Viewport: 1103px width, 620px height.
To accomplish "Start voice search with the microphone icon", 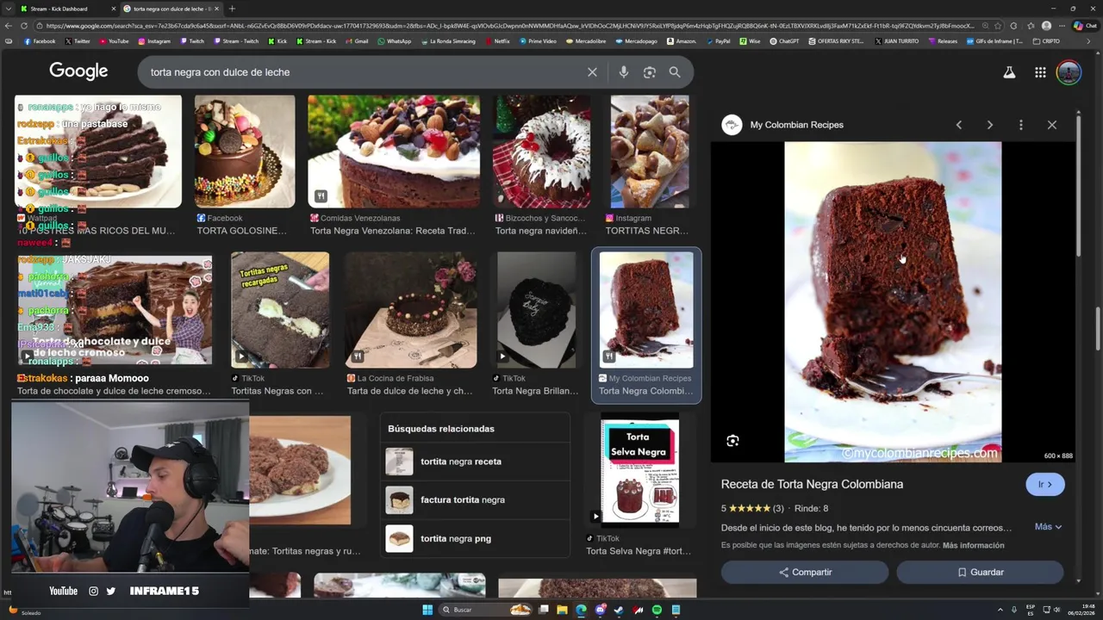I will [x=624, y=72].
